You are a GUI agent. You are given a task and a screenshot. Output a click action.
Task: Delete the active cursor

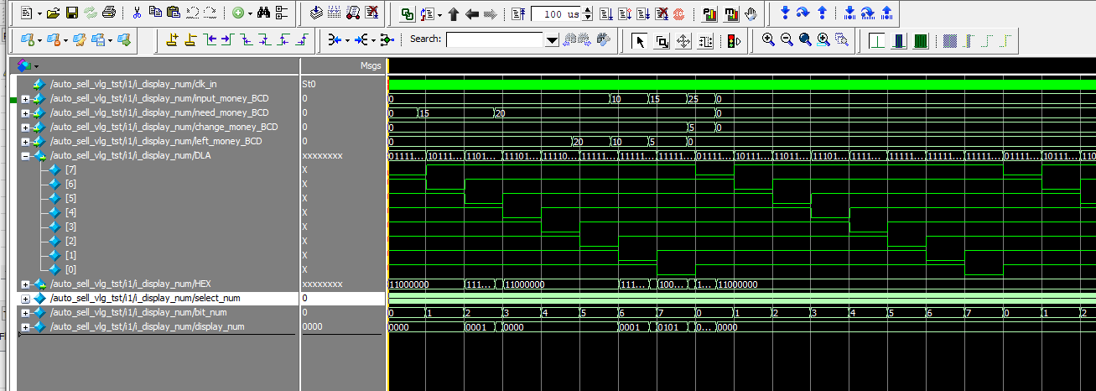click(190, 39)
